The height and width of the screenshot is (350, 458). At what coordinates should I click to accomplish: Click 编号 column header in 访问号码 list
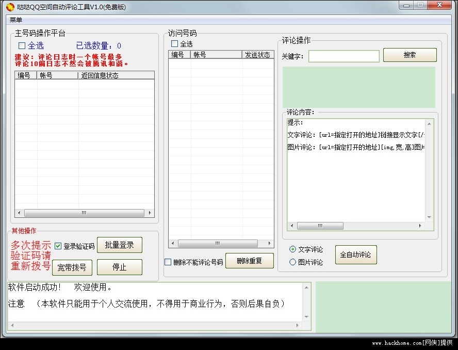179,55
